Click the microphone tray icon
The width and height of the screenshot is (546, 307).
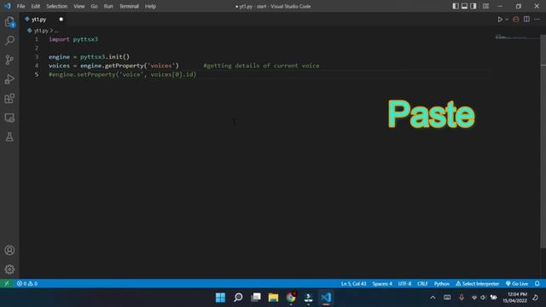pyautogui.click(x=462, y=298)
